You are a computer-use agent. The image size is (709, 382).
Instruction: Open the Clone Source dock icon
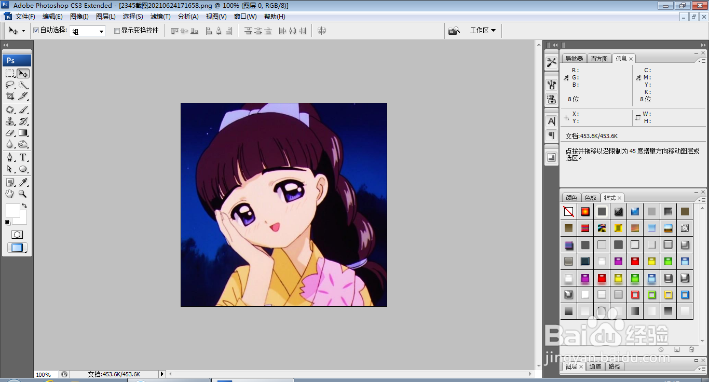tap(551, 99)
